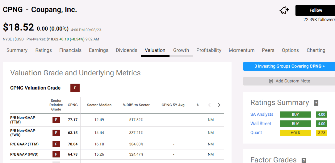
Task: Add Custom Note button
Action: [x=289, y=81]
